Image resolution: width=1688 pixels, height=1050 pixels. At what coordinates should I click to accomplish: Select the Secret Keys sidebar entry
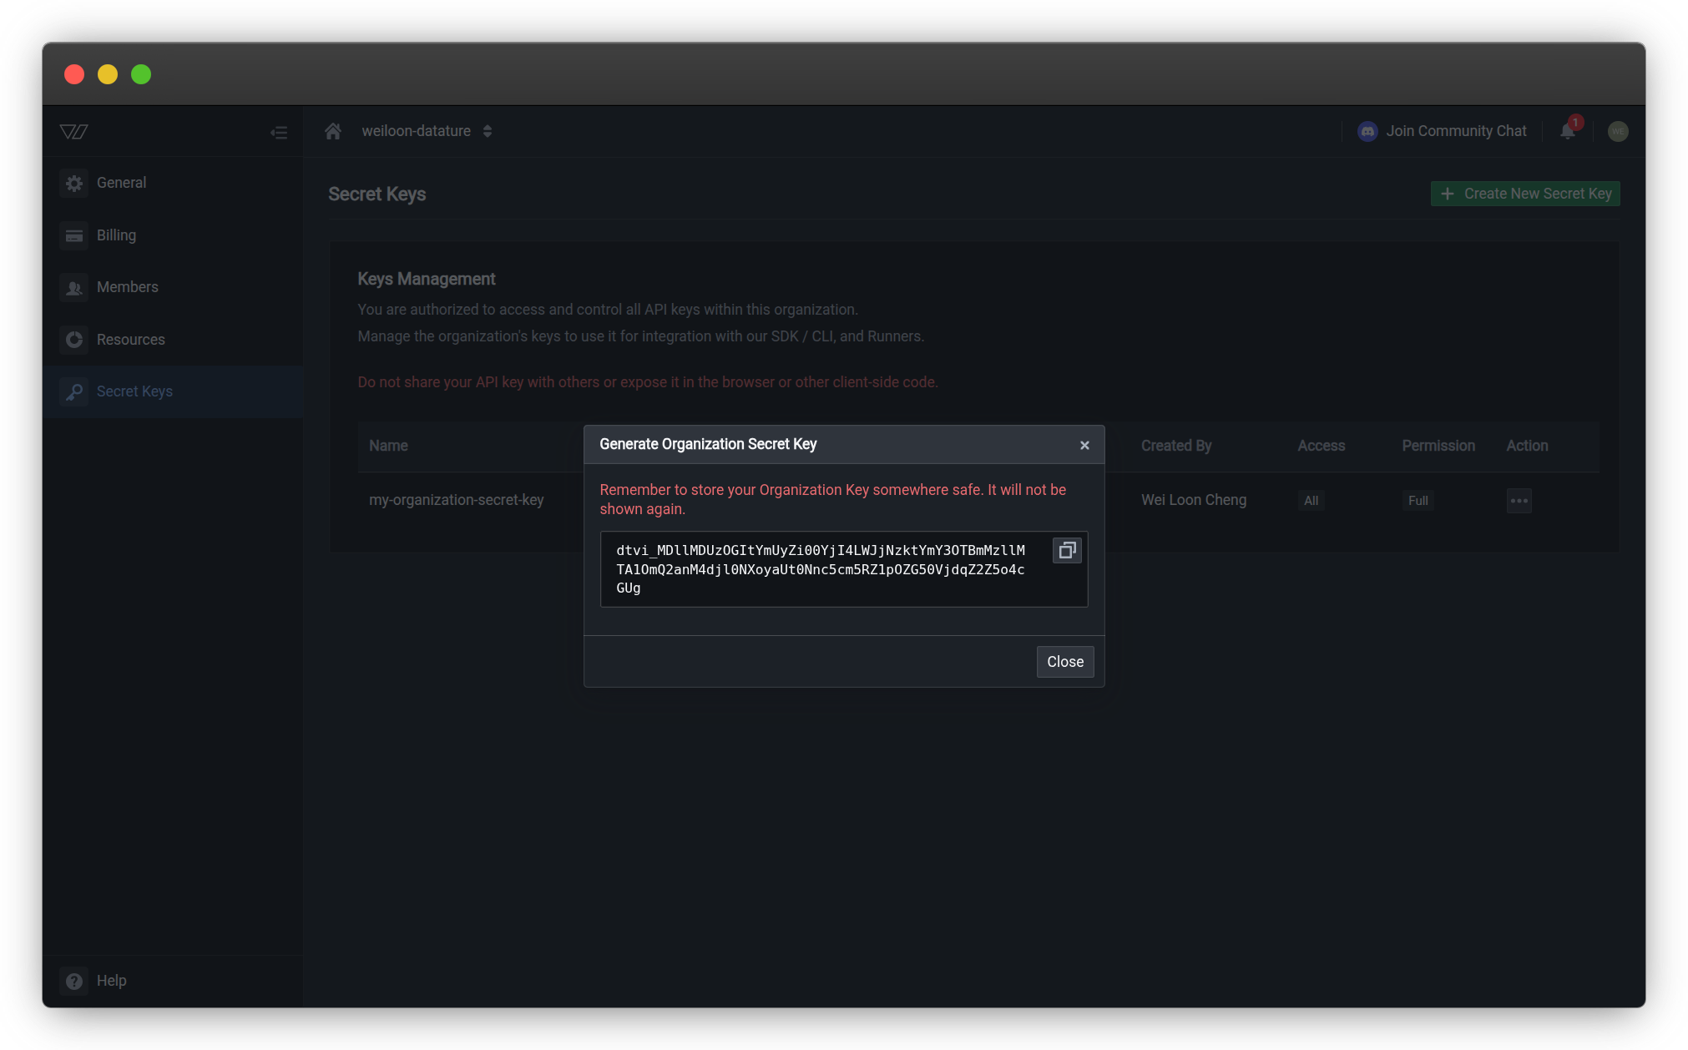[x=134, y=391]
